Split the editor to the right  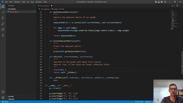click(177, 6)
